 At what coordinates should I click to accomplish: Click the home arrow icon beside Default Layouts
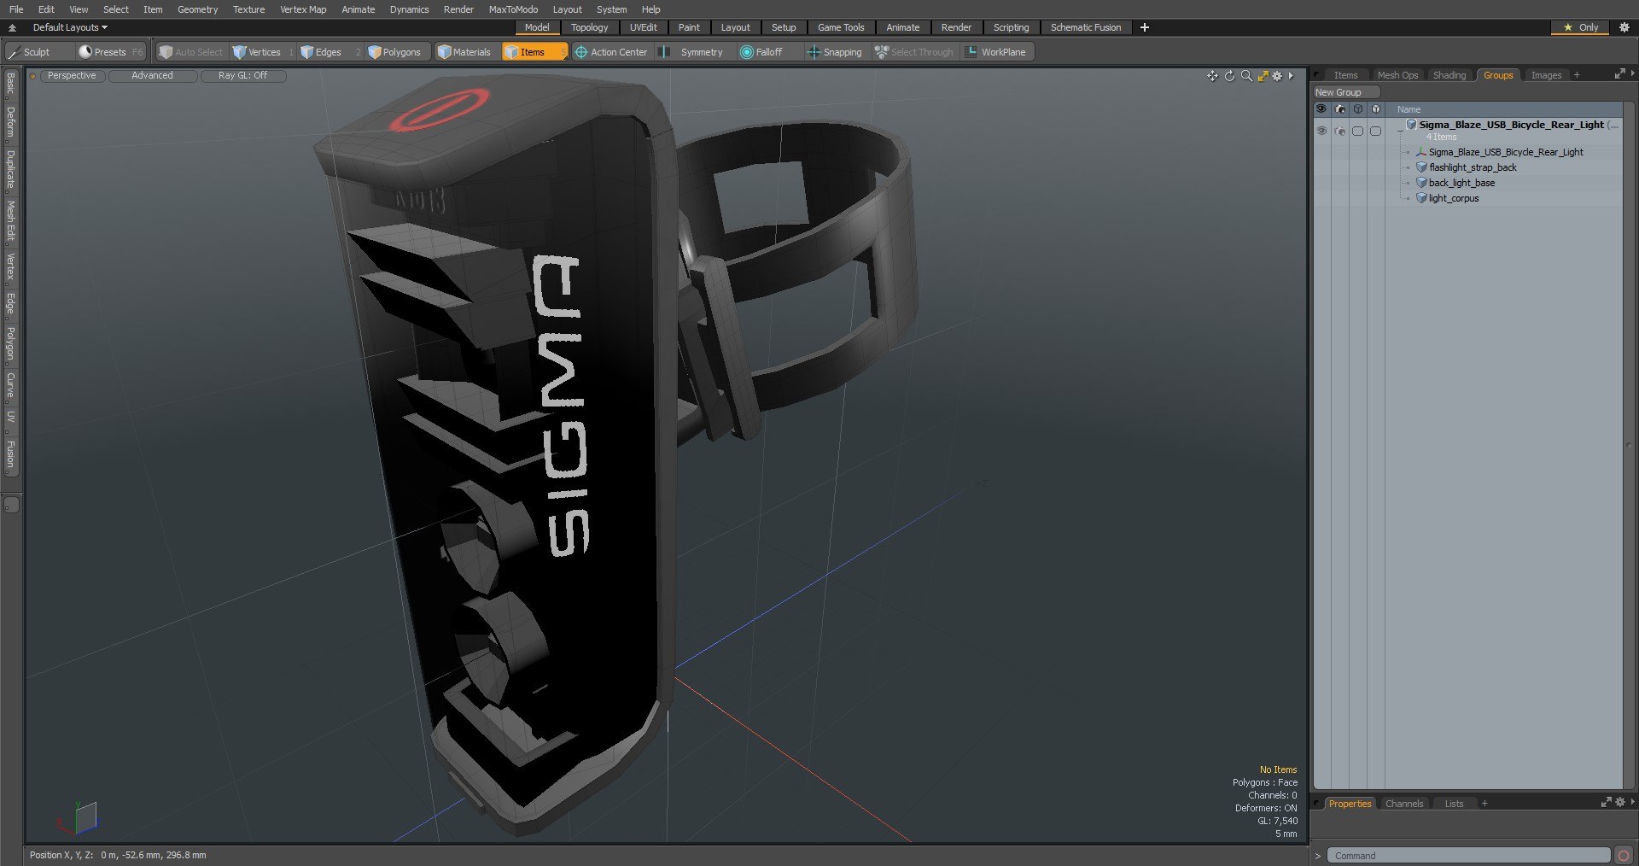tap(12, 27)
